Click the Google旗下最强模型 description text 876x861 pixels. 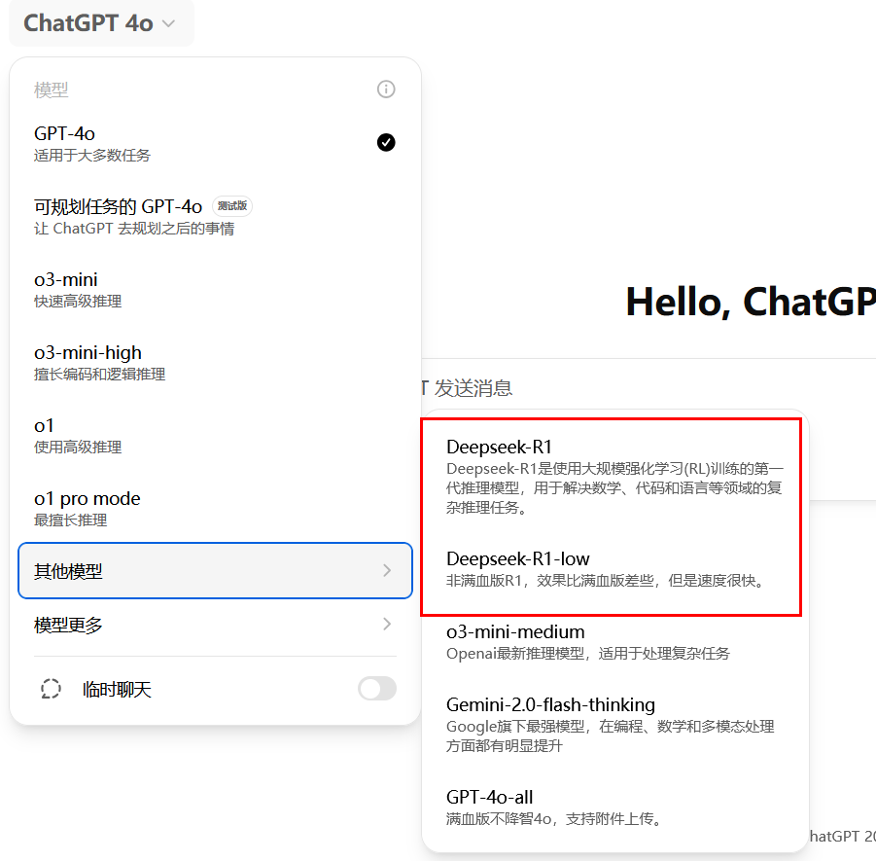pos(610,735)
